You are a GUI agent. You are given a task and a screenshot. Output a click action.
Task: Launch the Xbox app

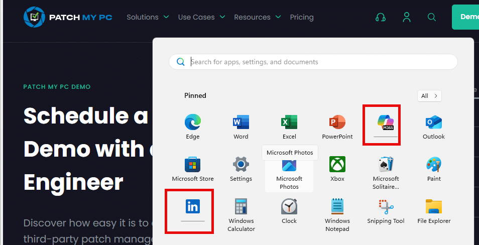pyautogui.click(x=337, y=169)
